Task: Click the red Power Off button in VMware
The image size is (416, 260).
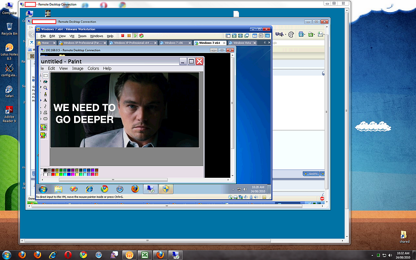Action: pos(123,36)
